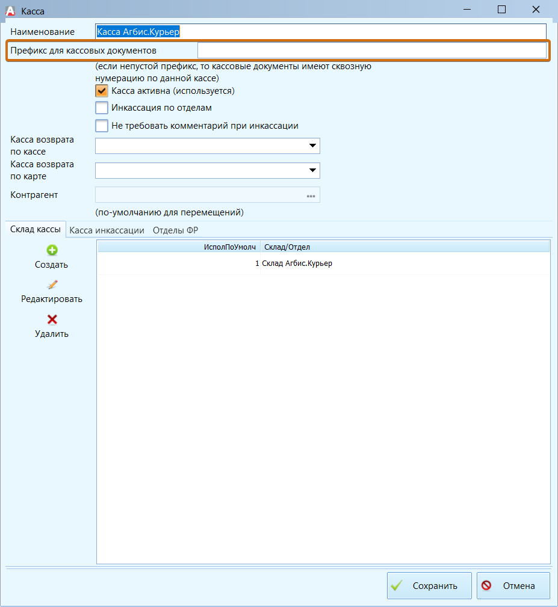Click the pencil Редактировать icon
The image size is (558, 607).
pyautogui.click(x=52, y=285)
